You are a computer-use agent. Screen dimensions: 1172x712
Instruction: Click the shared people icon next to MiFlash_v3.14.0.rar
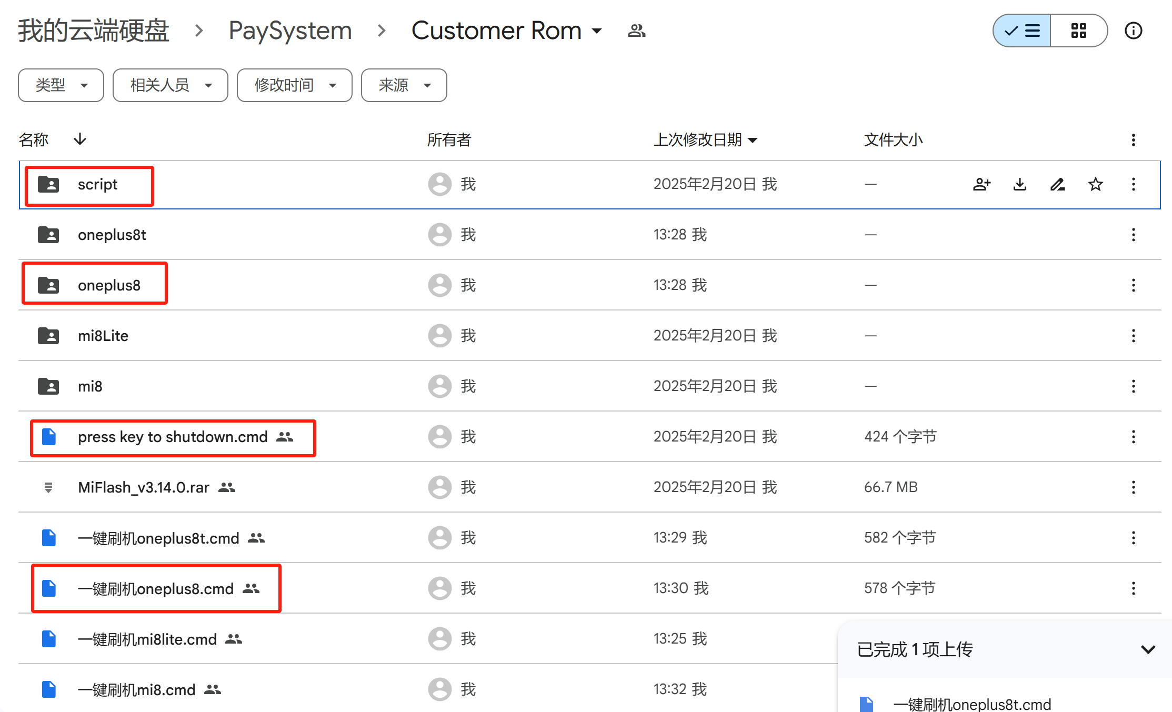coord(227,487)
